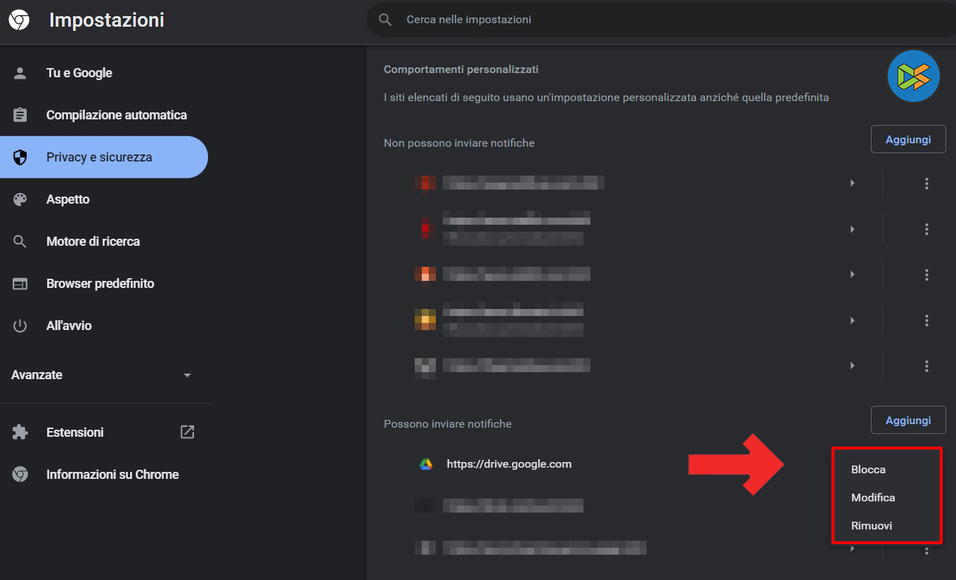
Task: Click the Browser predefinito window icon
Action: pos(20,284)
